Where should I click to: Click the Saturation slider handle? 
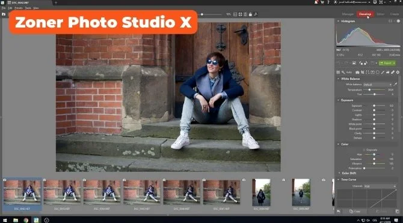374,159
